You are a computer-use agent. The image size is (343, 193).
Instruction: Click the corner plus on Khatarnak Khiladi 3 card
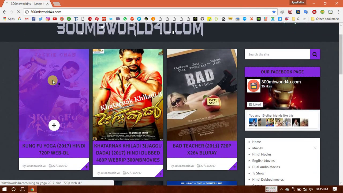coord(161,174)
